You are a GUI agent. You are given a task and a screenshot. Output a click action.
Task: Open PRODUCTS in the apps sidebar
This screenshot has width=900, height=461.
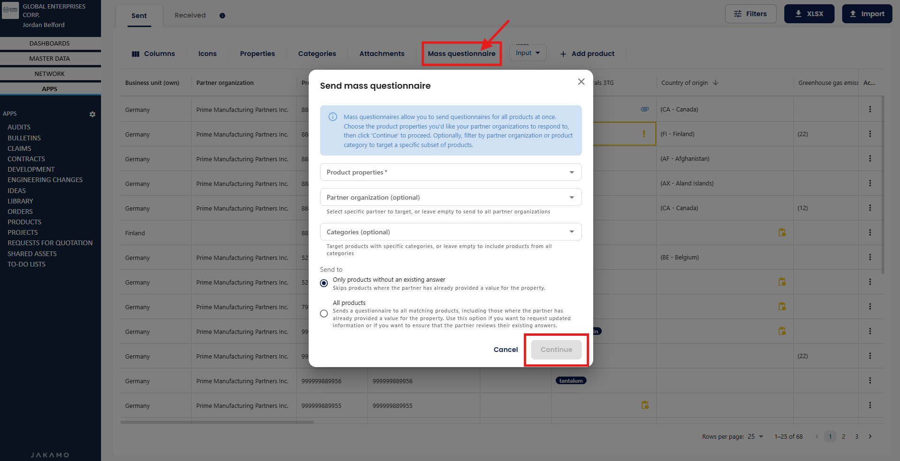click(25, 222)
